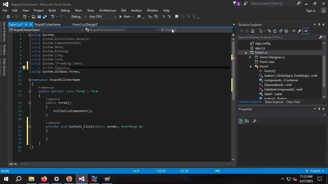Click the Property Pages wrench in Properties panel
The height and width of the screenshot is (184, 328).
[254, 121]
